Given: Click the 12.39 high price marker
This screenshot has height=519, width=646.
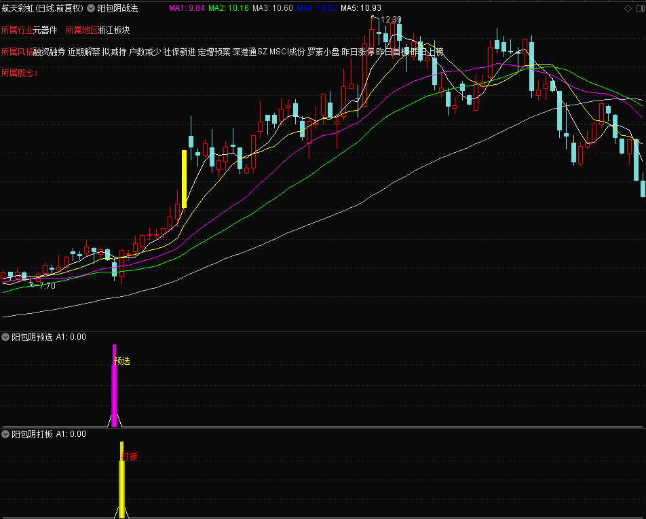Looking at the screenshot, I should tap(391, 20).
